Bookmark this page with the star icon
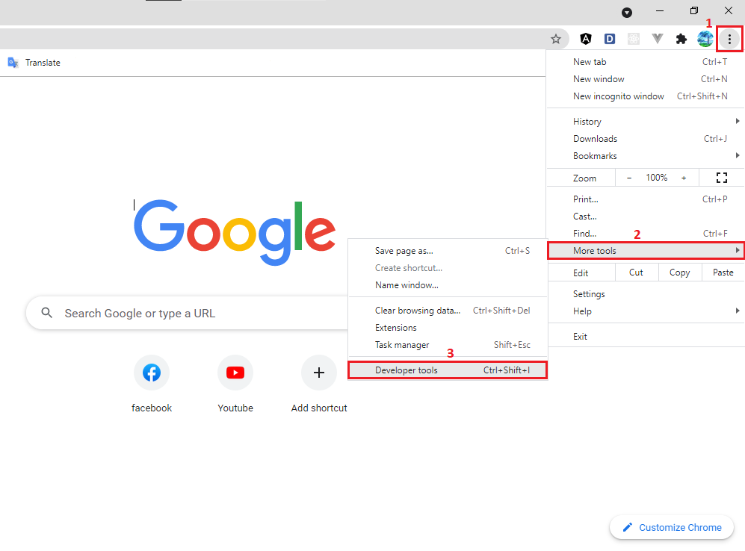745x551 pixels. 555,39
